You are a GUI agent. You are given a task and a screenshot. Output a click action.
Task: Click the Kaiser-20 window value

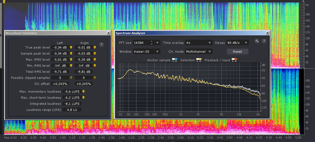pyautogui.click(x=144, y=52)
